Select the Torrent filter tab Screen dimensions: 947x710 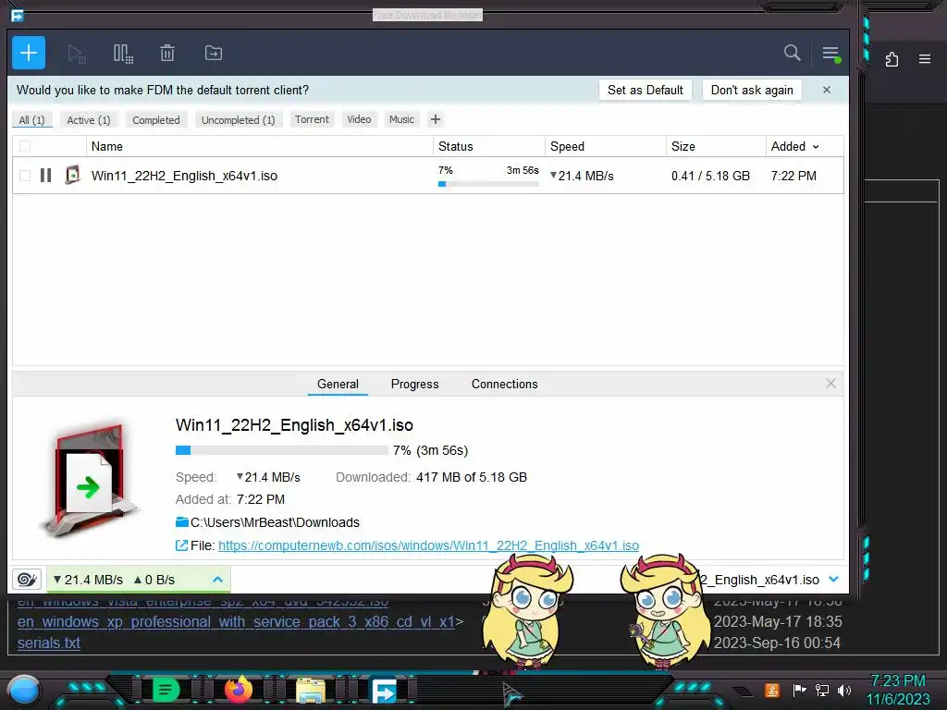click(x=313, y=119)
